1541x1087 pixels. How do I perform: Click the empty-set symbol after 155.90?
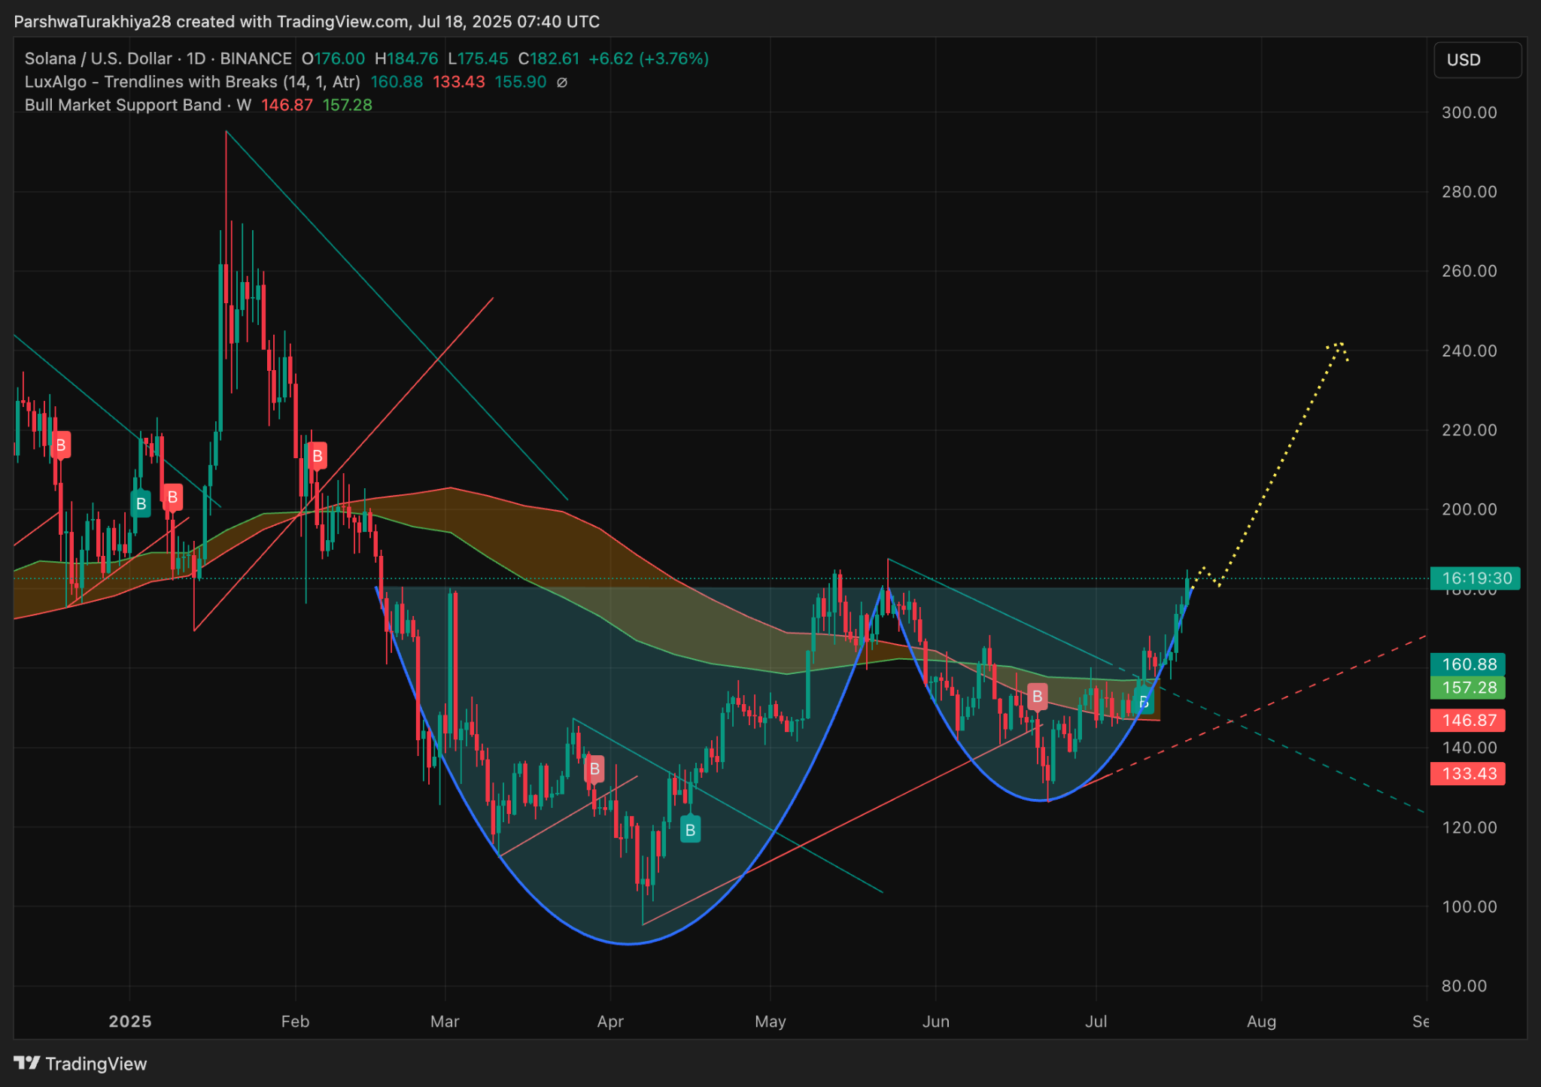(561, 82)
